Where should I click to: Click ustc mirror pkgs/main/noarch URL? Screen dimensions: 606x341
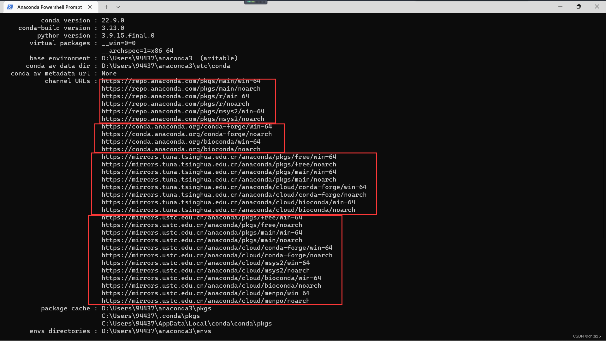coord(202,240)
